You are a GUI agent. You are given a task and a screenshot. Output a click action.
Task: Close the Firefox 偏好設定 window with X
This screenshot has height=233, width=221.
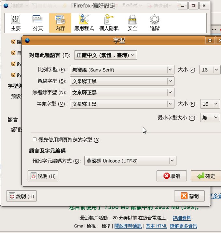click(204, 6)
